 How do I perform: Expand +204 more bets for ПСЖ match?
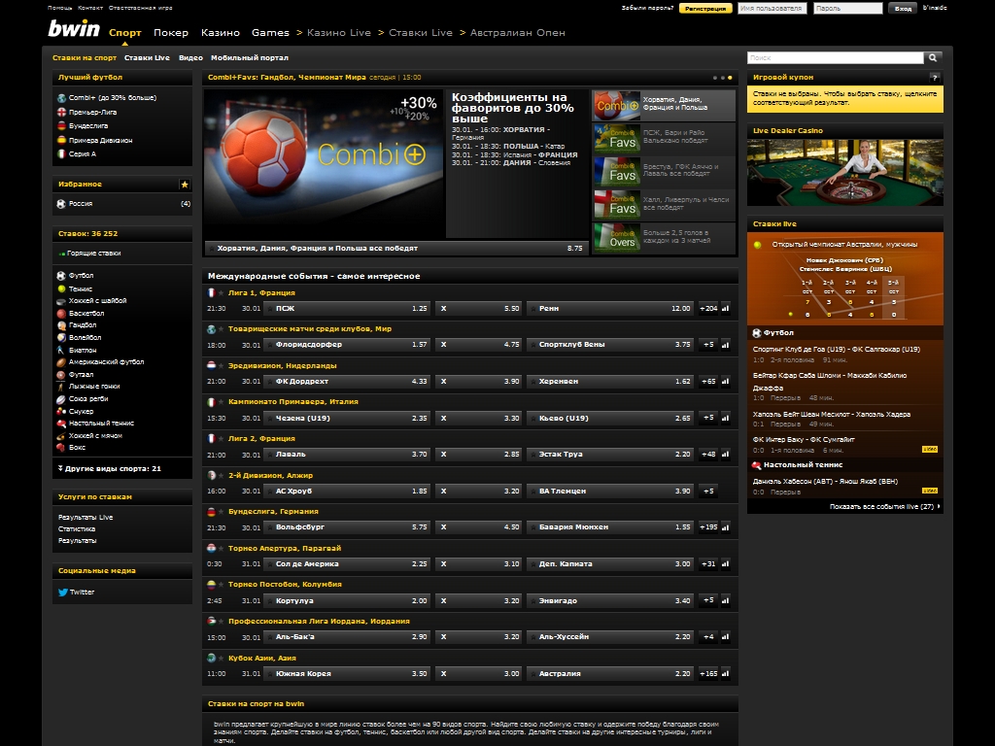(707, 309)
